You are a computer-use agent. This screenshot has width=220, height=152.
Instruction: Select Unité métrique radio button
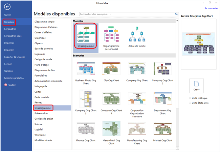[x=190, y=98]
